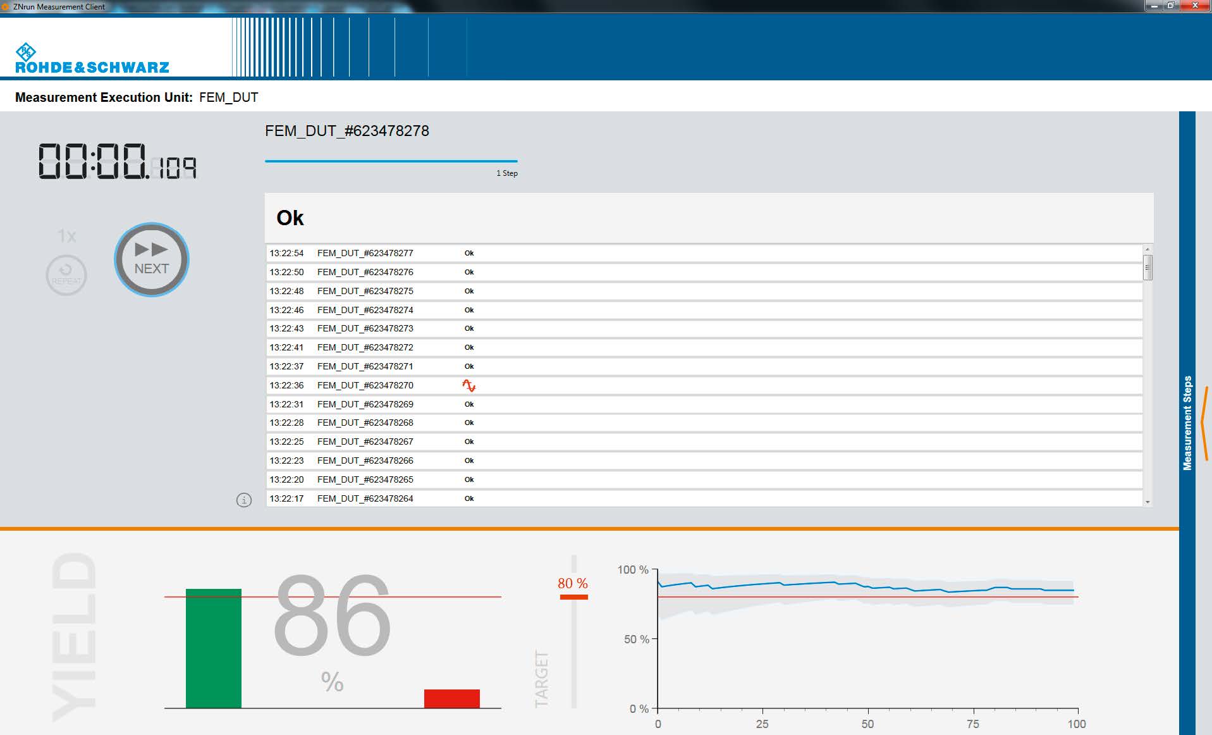Viewport: 1212px width, 735px height.
Task: Click the 1 Step progress bar
Action: click(391, 161)
